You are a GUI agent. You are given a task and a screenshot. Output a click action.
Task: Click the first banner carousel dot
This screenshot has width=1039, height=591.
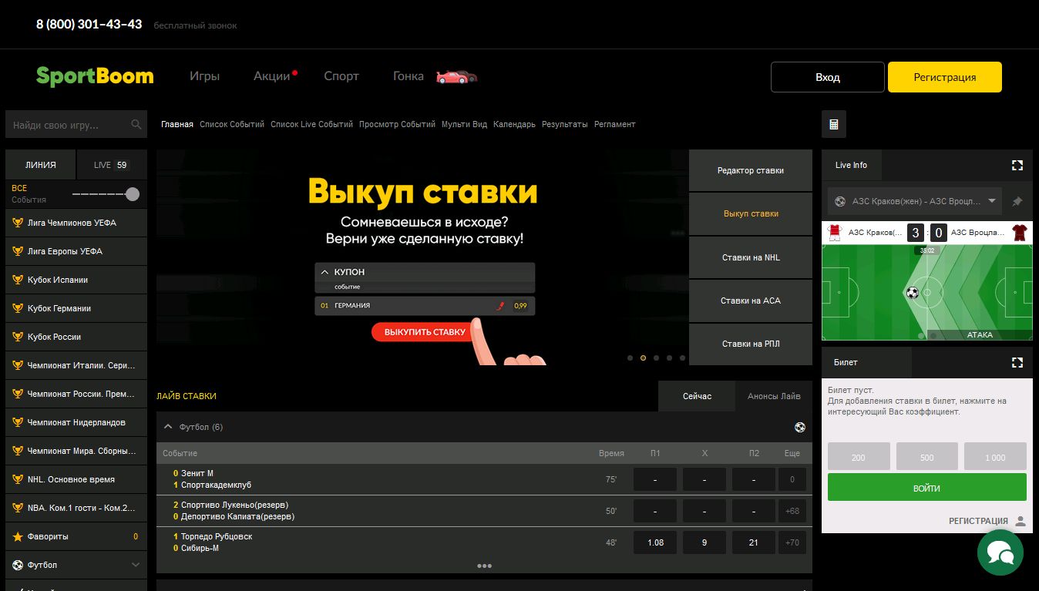pyautogui.click(x=630, y=358)
